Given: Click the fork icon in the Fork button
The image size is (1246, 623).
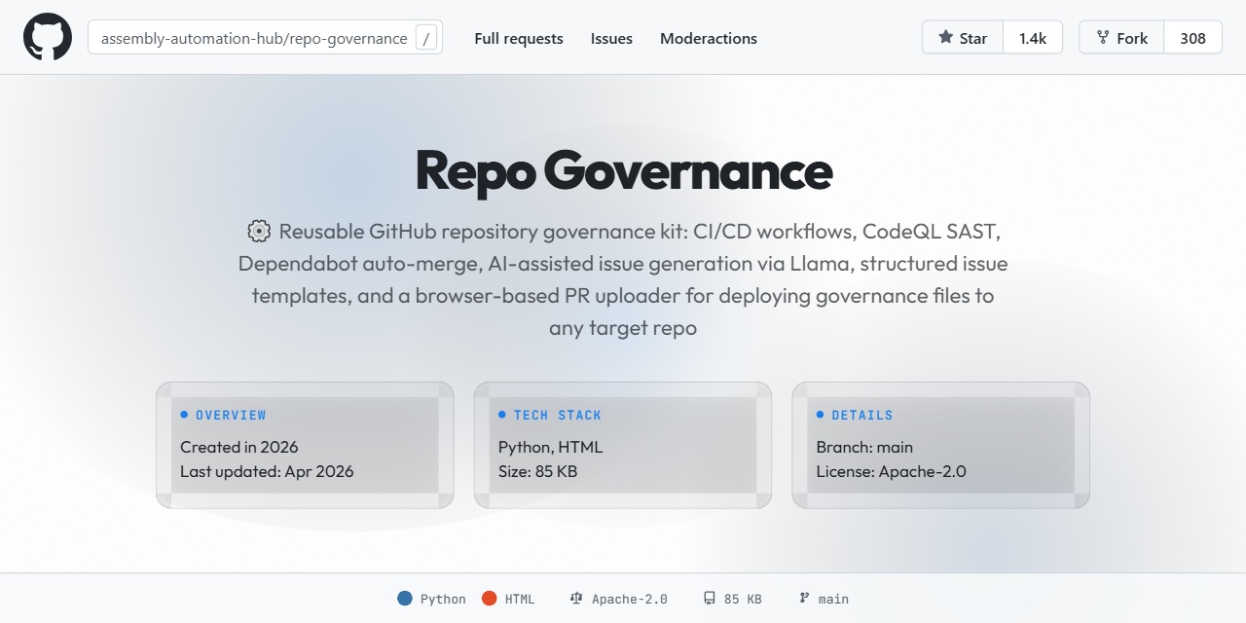Looking at the screenshot, I should tap(1105, 37).
